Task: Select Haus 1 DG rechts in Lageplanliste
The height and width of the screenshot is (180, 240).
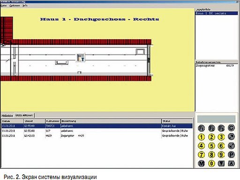Action: pos(217,13)
